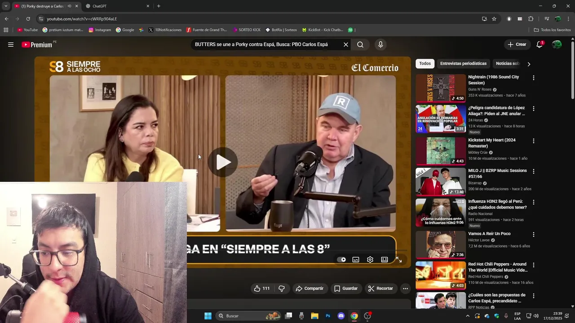Image resolution: width=575 pixels, height=323 pixels.
Task: Open the apps grid in bookmarks bar
Action: pyautogui.click(x=6, y=30)
